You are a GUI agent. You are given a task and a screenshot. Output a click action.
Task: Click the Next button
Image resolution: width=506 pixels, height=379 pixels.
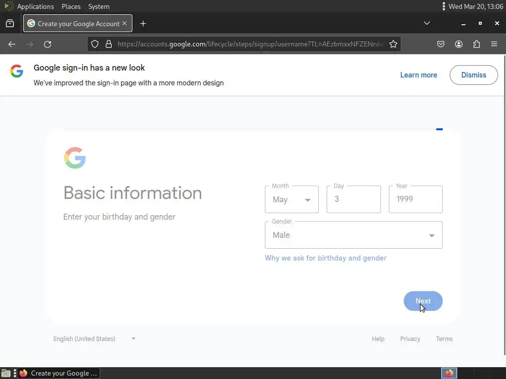(x=423, y=301)
